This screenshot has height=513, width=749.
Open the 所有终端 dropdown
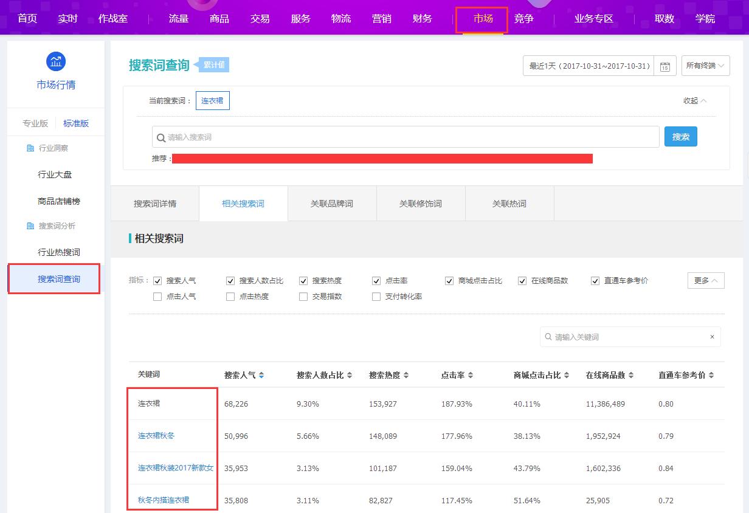[x=705, y=66]
